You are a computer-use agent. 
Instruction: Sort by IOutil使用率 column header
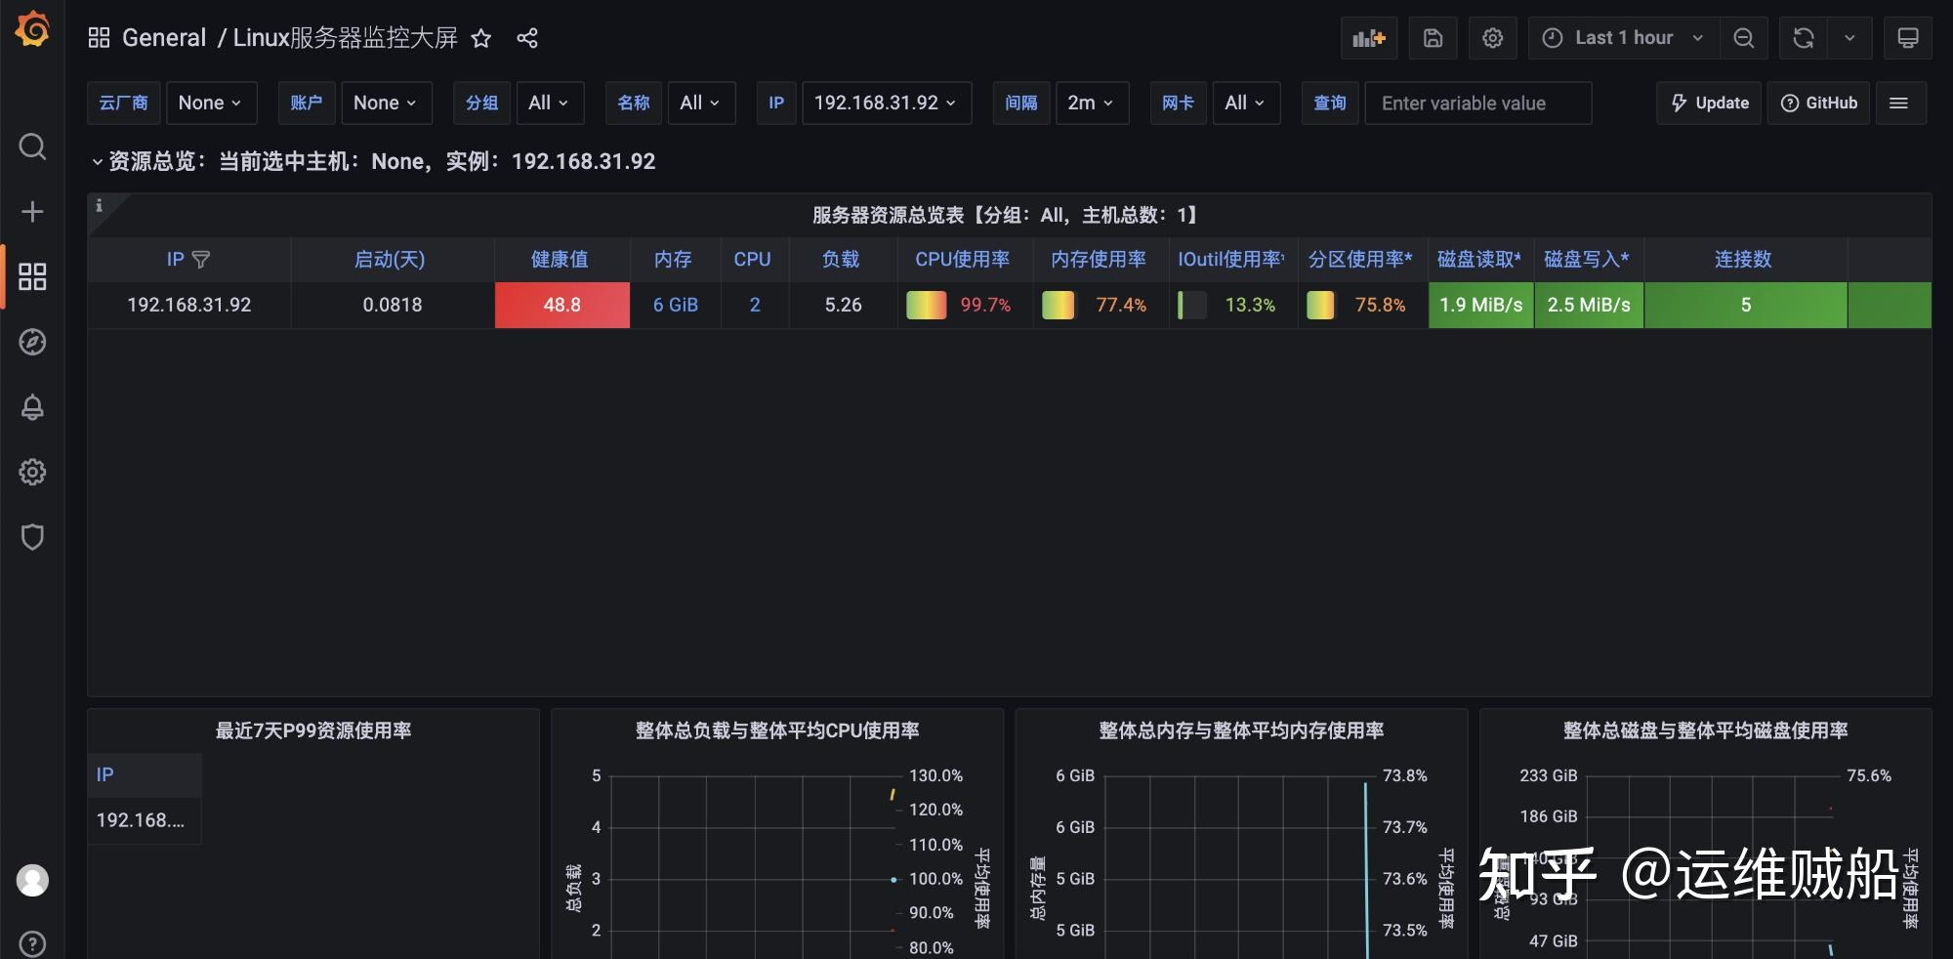point(1230,260)
